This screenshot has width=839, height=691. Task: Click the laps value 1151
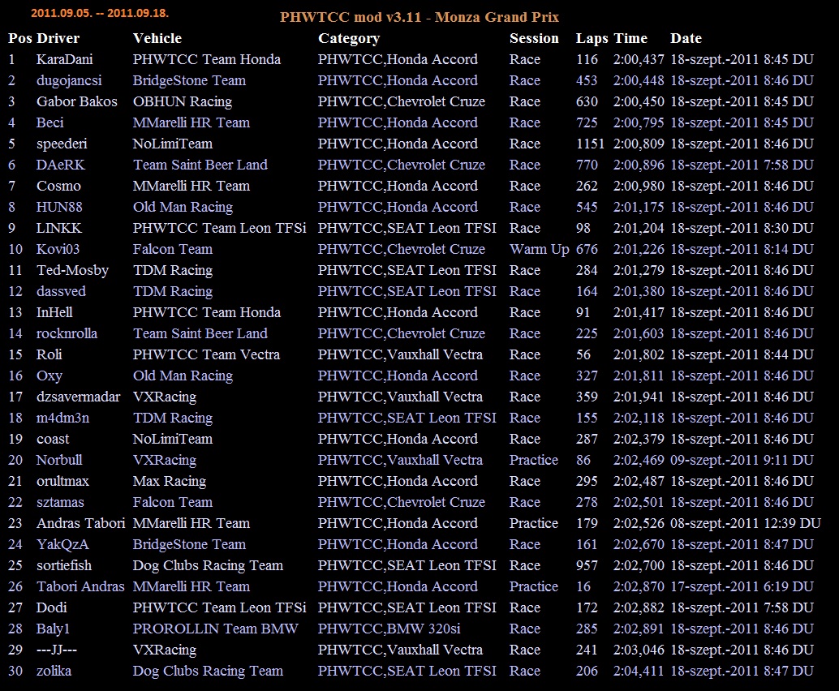590,144
